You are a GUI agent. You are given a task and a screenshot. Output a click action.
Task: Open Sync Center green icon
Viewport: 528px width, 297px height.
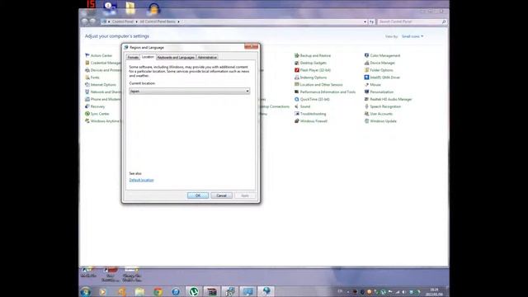[87, 114]
